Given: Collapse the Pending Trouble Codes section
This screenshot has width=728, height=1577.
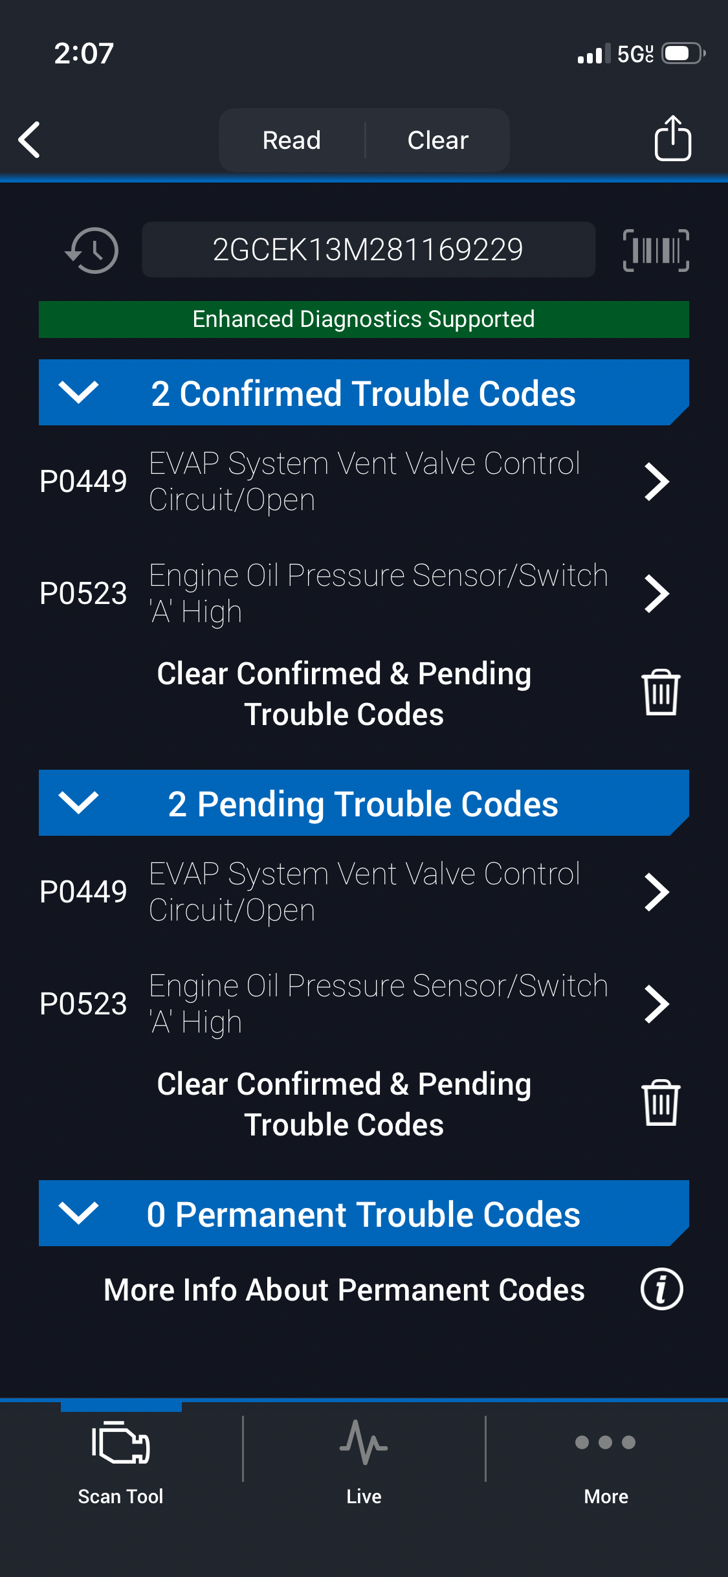Looking at the screenshot, I should coord(78,803).
